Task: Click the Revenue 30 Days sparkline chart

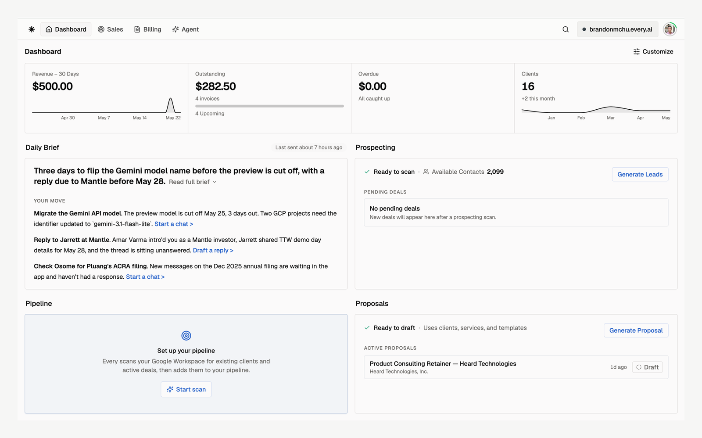Action: click(106, 106)
